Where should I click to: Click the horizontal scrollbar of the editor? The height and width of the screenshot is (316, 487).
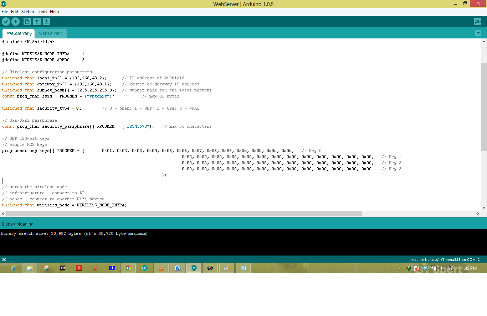(x=184, y=214)
